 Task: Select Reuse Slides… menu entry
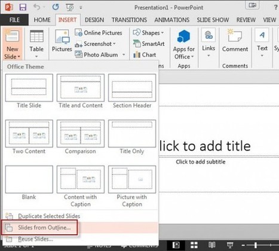81,239
